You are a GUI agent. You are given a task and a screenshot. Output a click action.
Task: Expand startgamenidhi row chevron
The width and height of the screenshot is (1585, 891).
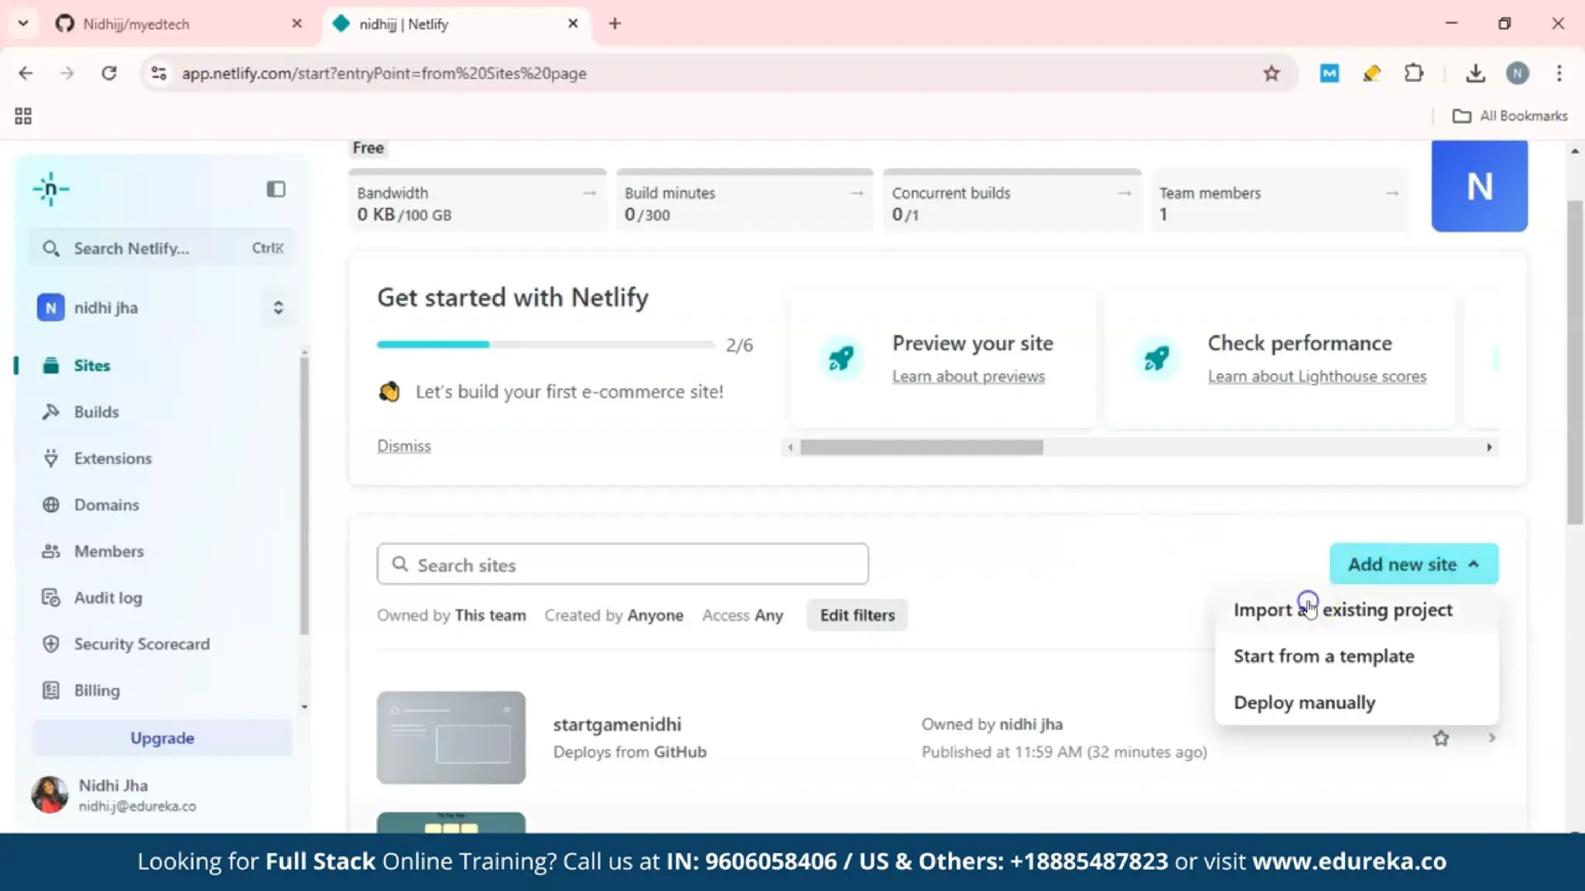pyautogui.click(x=1491, y=738)
